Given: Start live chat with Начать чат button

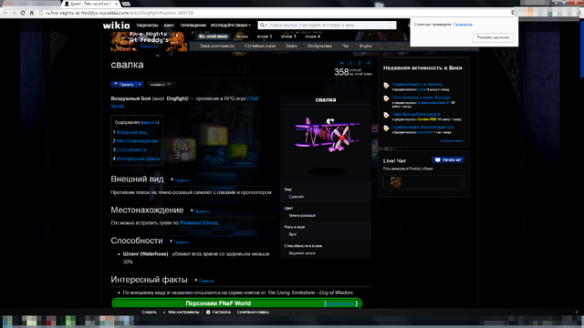Looking at the screenshot, I should pos(448,160).
